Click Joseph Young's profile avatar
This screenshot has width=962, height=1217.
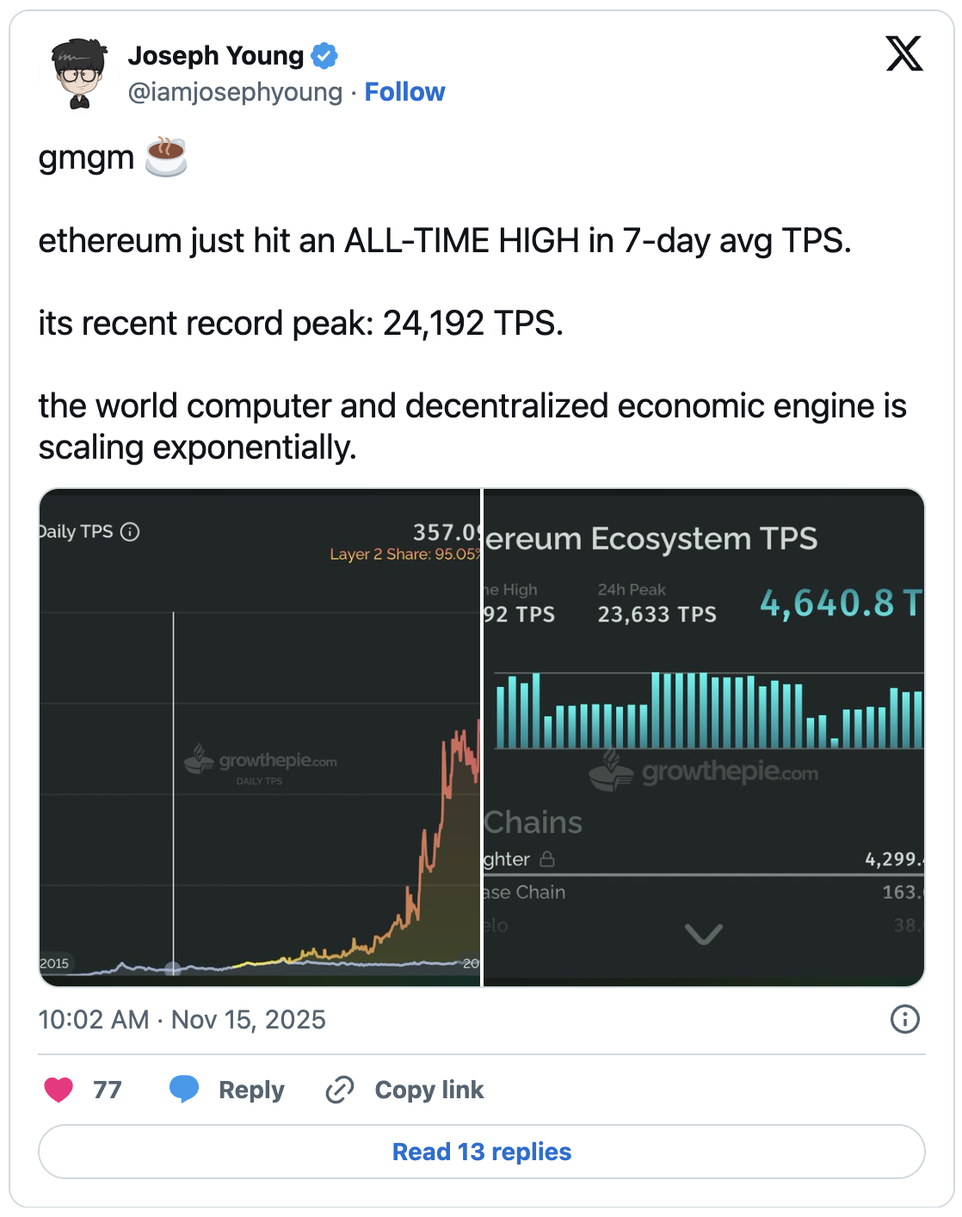[x=79, y=73]
